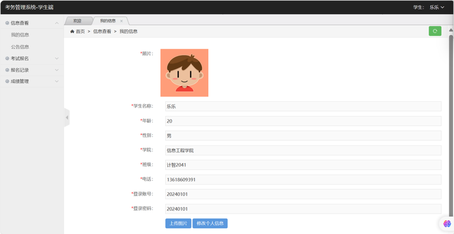Click the home icon in breadcrumb
454x234 pixels.
[72, 32]
